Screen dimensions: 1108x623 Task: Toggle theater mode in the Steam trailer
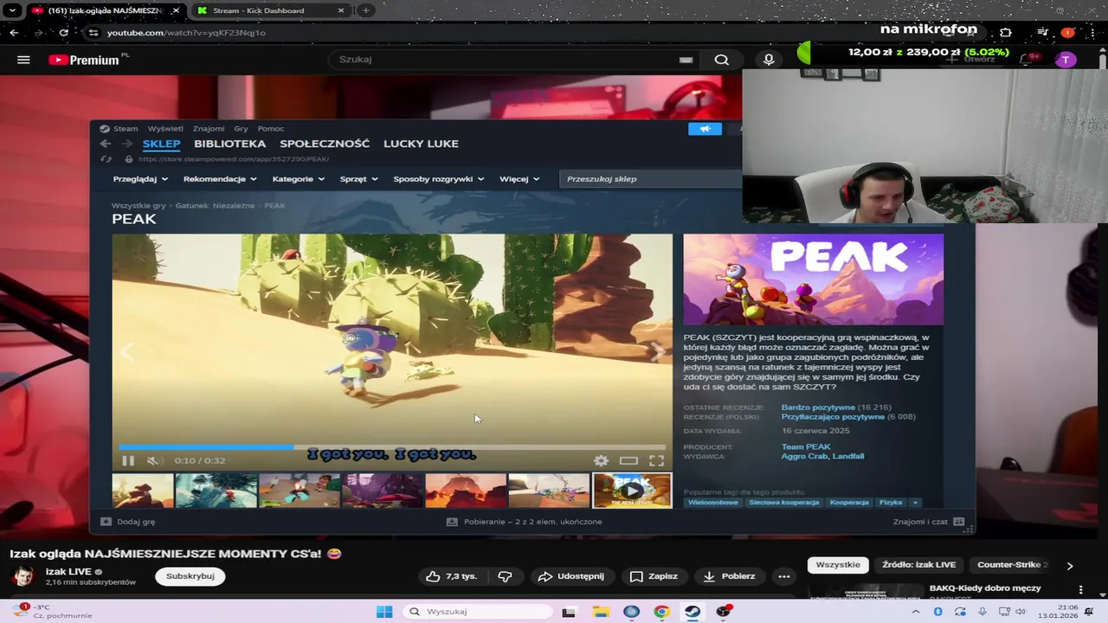629,460
